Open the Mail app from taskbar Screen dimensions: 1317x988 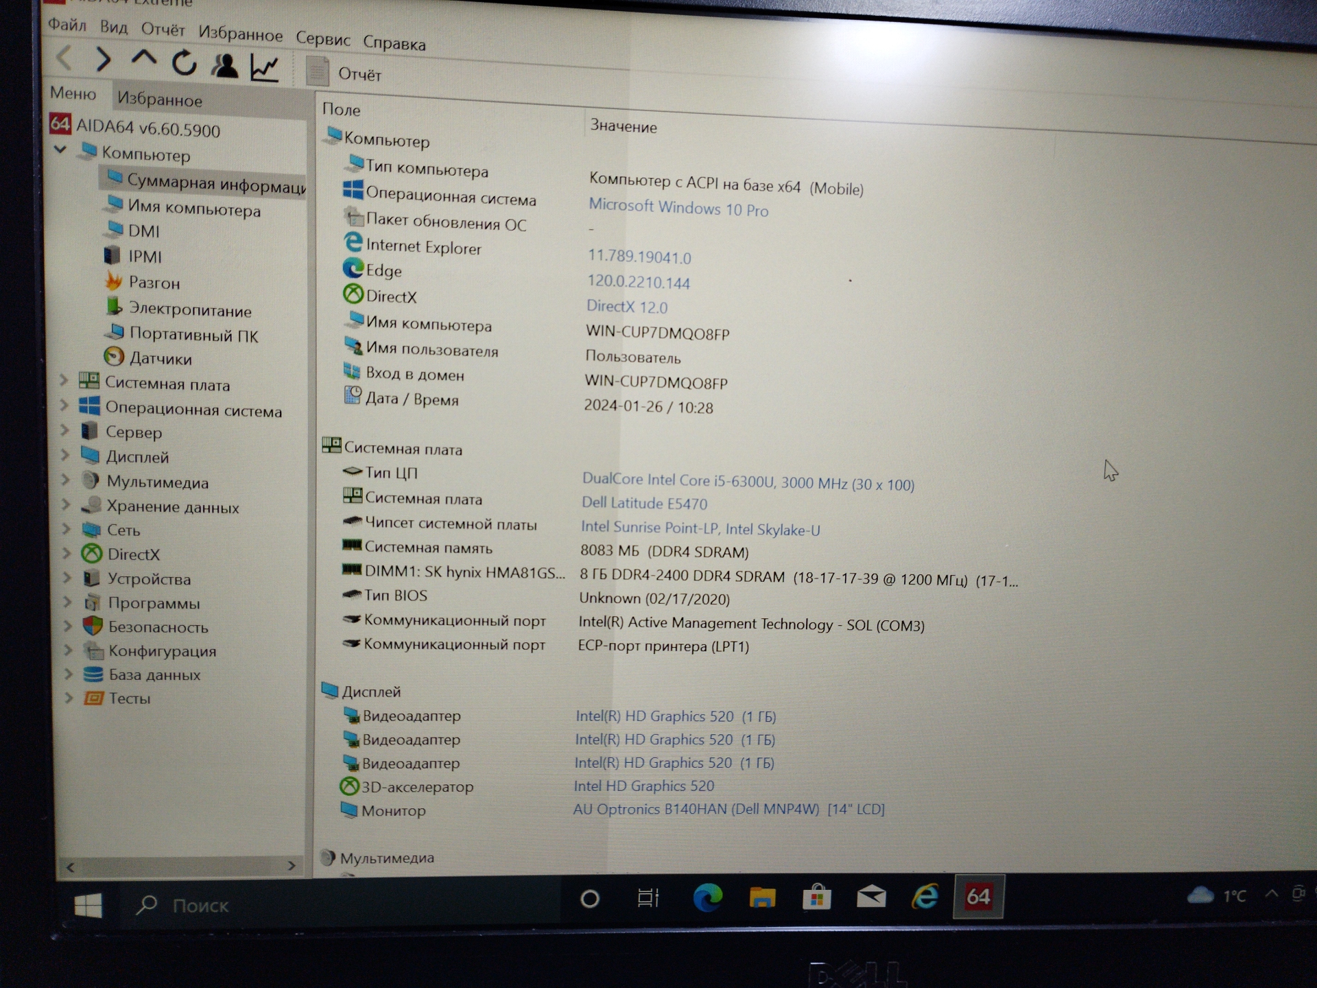point(871,896)
